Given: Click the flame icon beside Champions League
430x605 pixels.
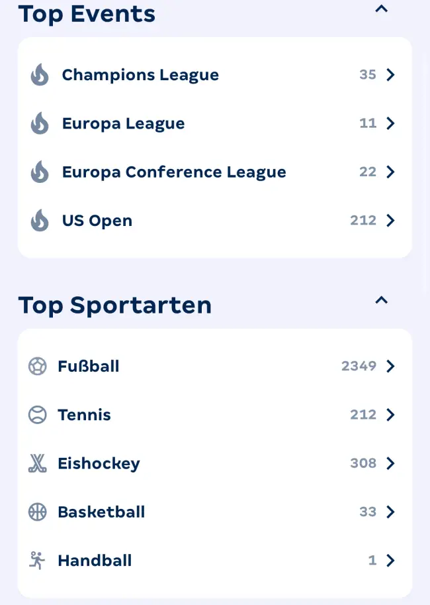Looking at the screenshot, I should tap(40, 75).
